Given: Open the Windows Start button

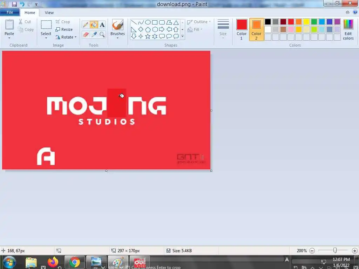Looking at the screenshot, I should pos(9,262).
